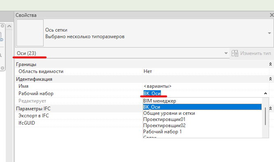Collapse the Идентификация section
The image size is (274, 162).
tap(270, 79)
